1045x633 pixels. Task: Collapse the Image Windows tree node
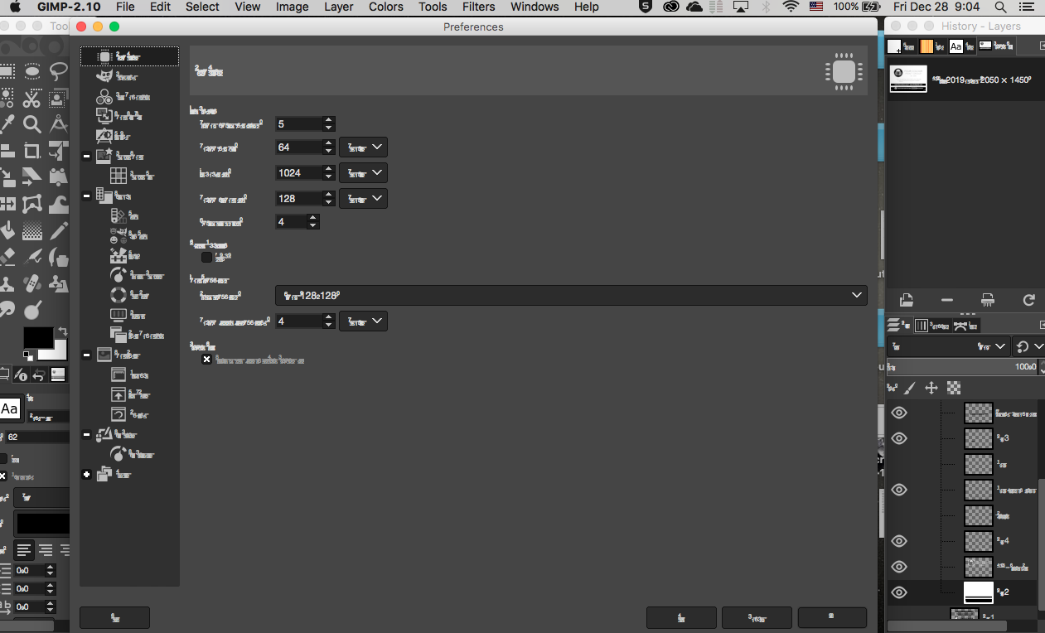coord(87,355)
